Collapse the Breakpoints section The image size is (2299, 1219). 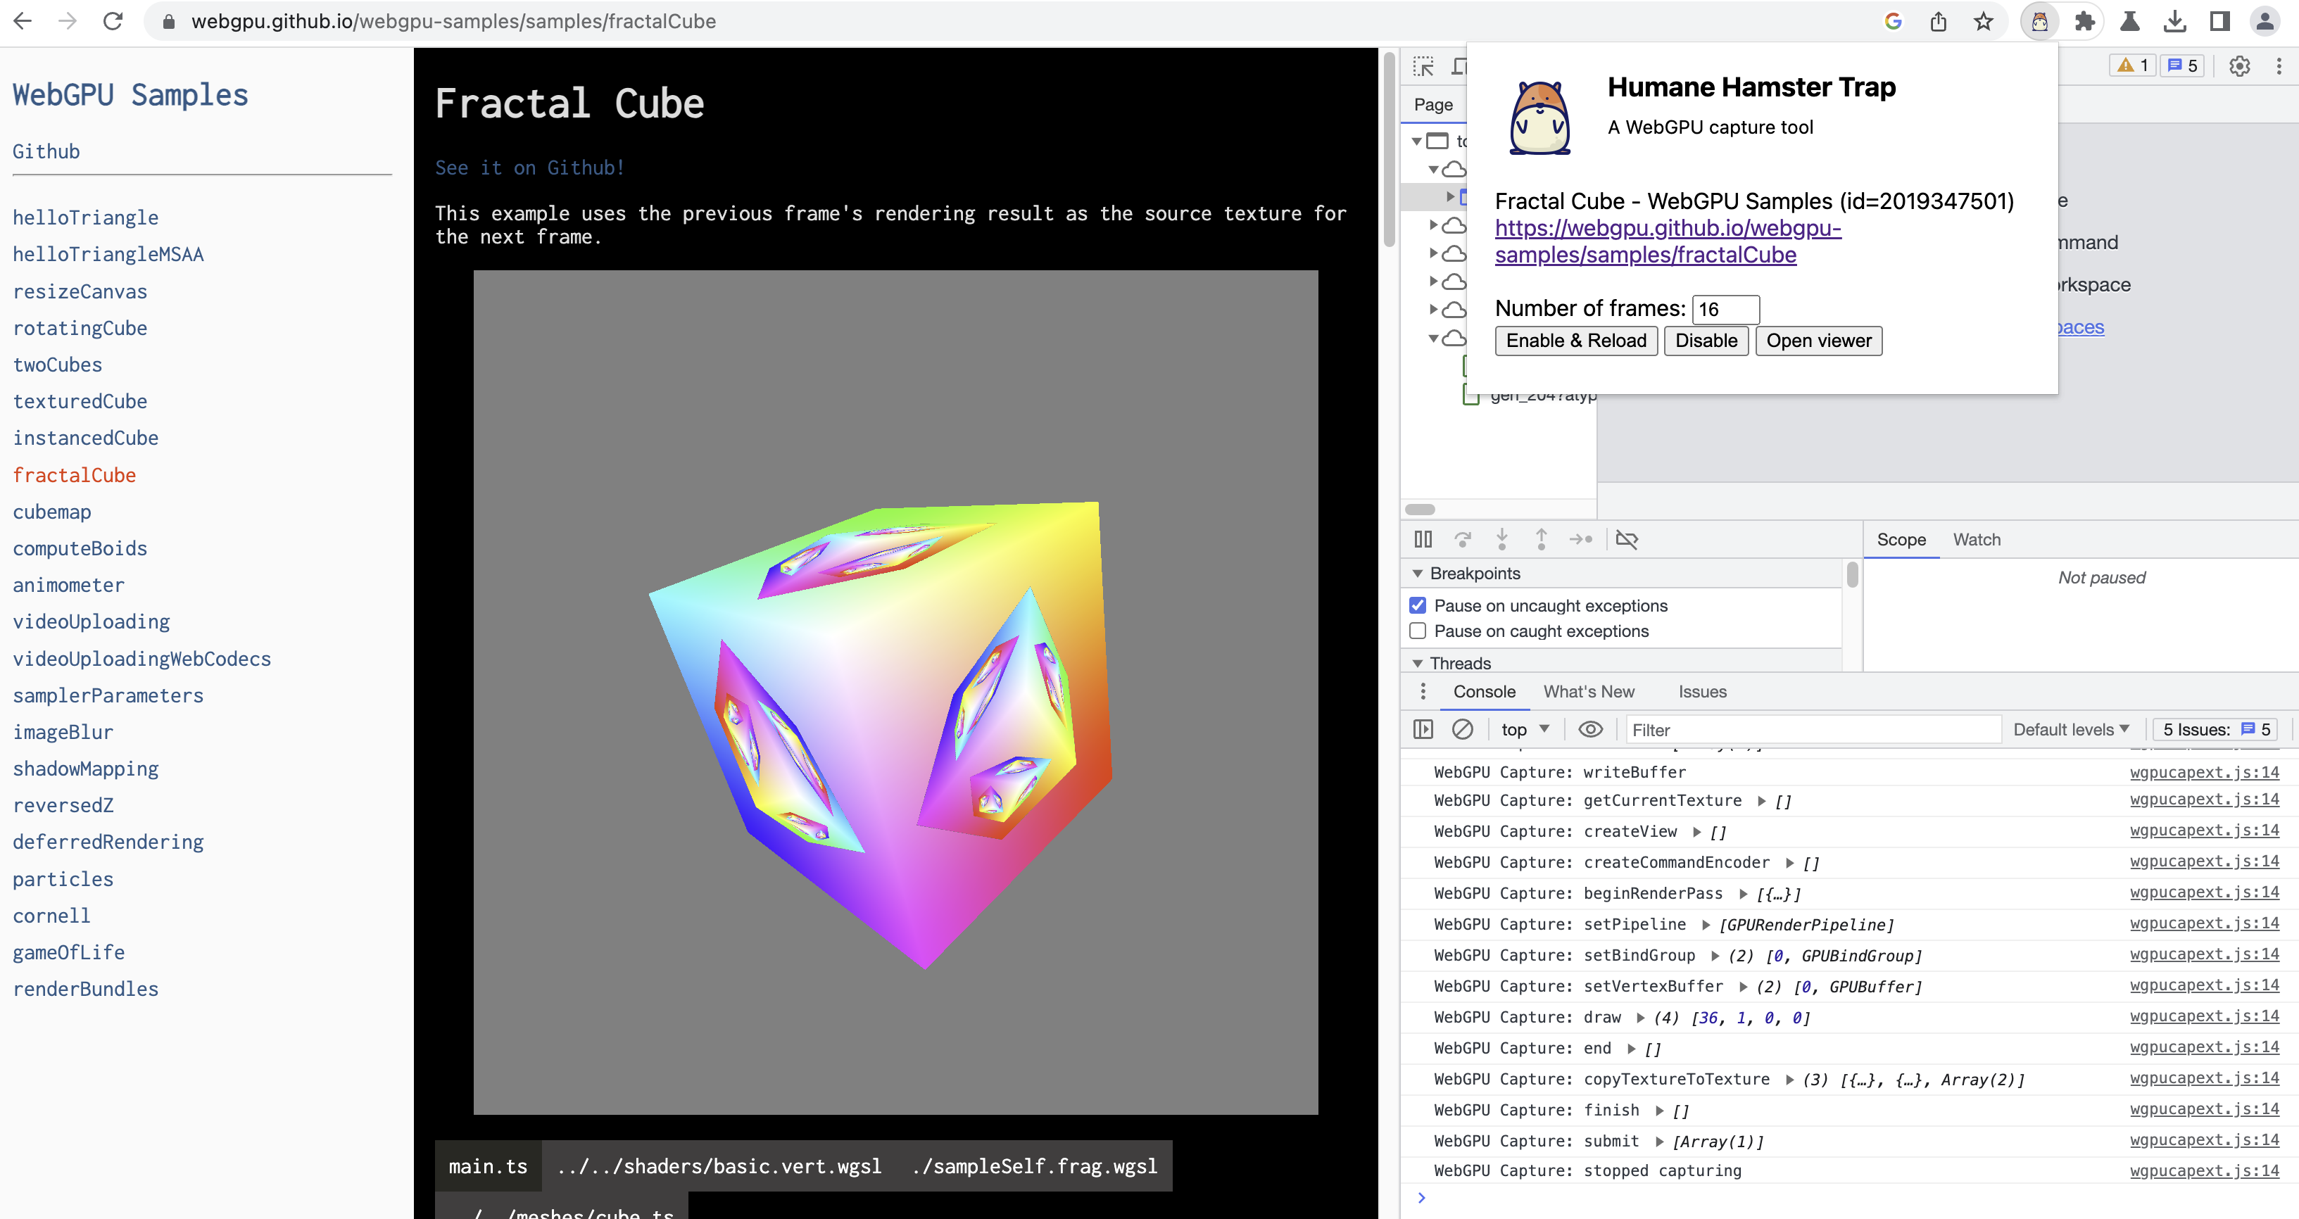1418,573
